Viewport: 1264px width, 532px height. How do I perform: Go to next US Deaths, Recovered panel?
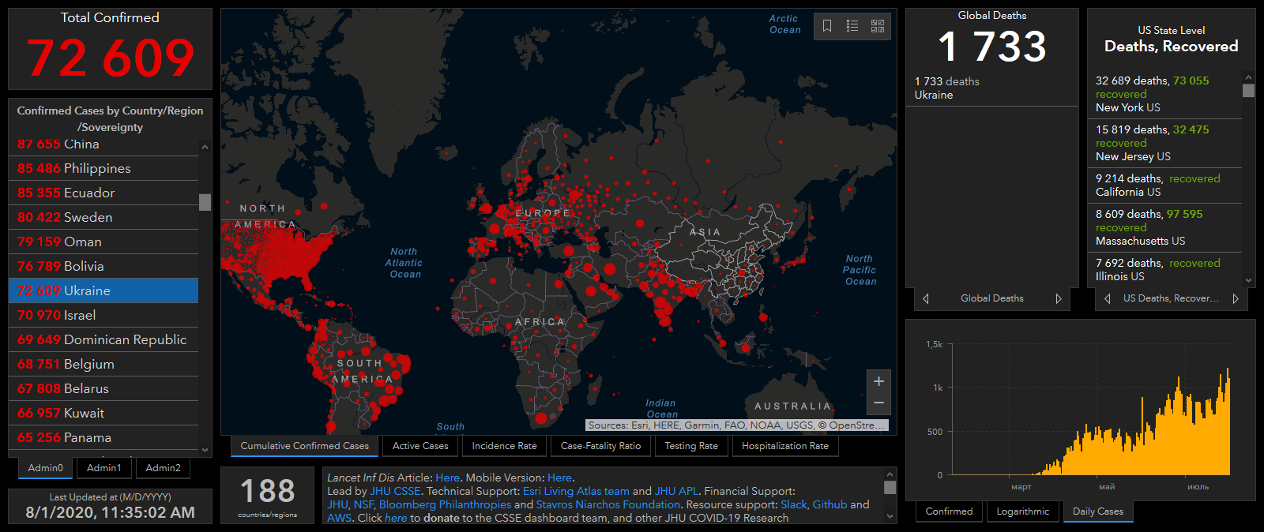point(1236,298)
